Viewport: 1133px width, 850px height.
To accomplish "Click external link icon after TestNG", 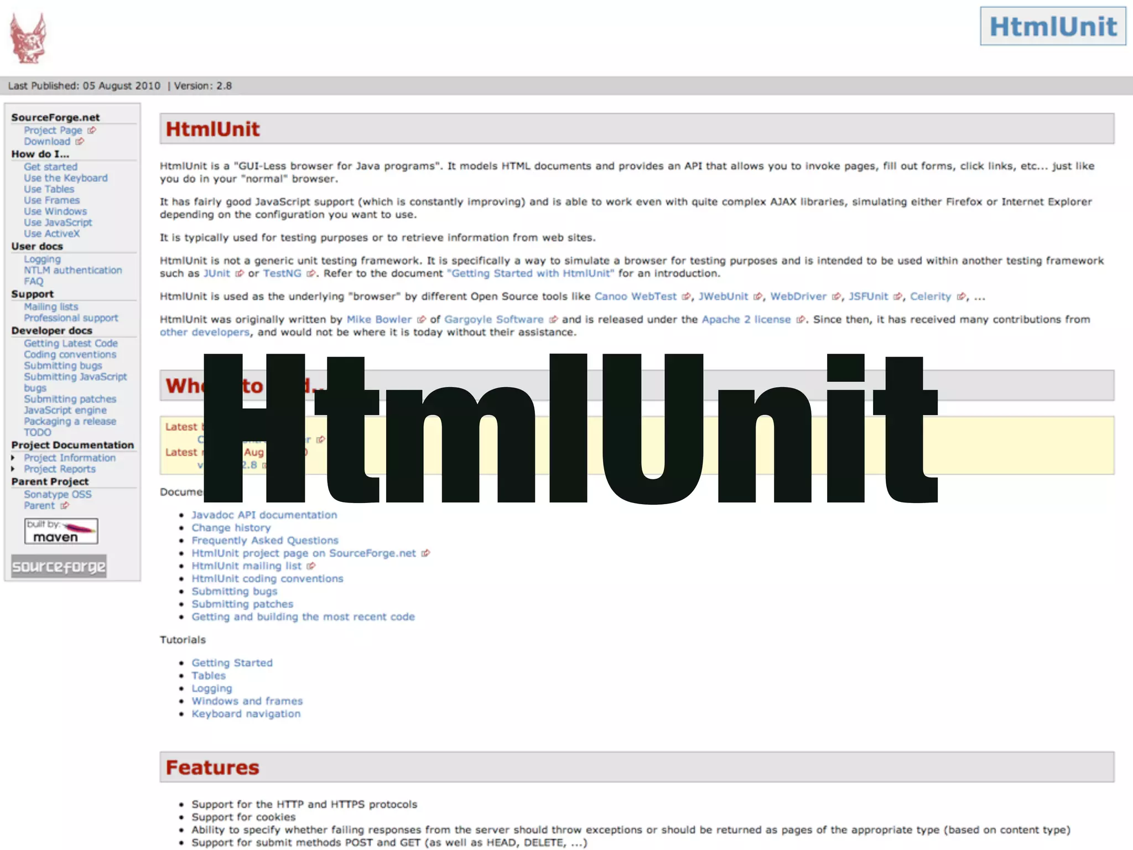I will (x=311, y=273).
